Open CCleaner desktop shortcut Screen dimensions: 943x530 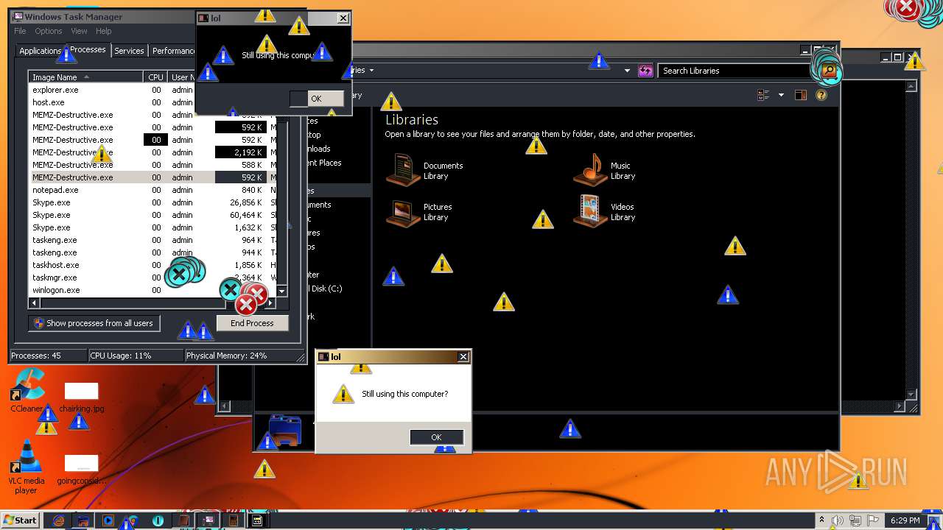[27, 390]
